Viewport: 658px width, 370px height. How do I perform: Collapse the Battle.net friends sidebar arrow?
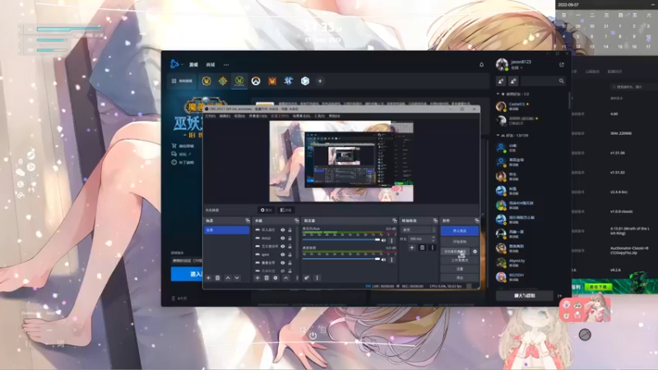559,296
